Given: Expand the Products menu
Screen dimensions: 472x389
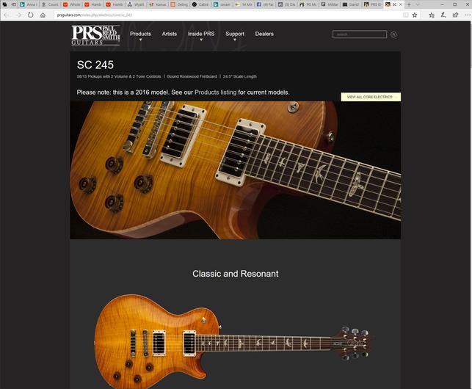Looking at the screenshot, I should pyautogui.click(x=140, y=34).
